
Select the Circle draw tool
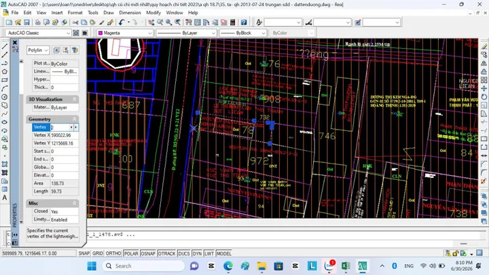pos(5,97)
